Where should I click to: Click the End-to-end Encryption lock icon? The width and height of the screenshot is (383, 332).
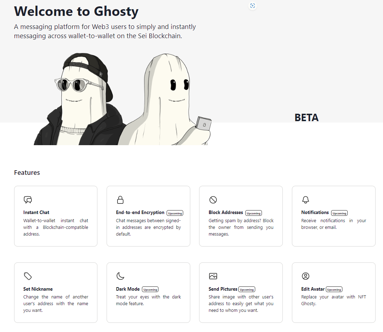120,200
